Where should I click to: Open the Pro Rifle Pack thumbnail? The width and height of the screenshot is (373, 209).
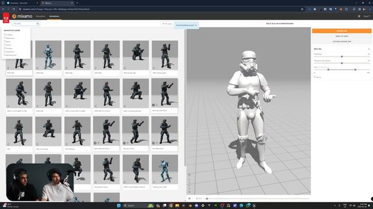[164, 131]
